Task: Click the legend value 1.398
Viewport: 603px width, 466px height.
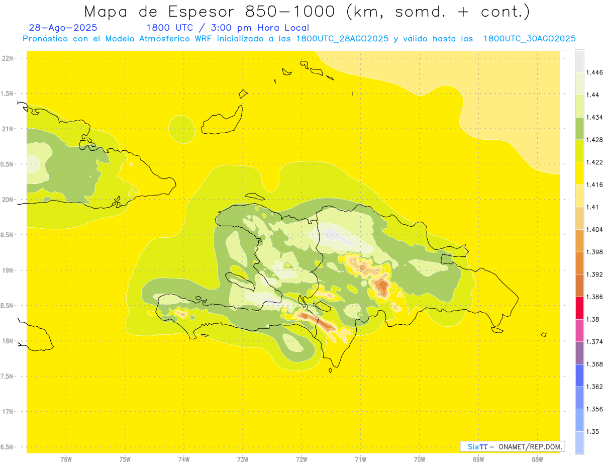Action: coord(594,252)
